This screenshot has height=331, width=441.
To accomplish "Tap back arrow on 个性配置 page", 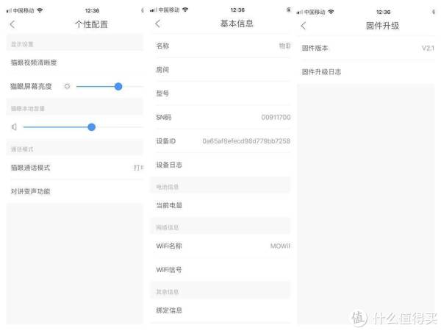I will pos(12,24).
